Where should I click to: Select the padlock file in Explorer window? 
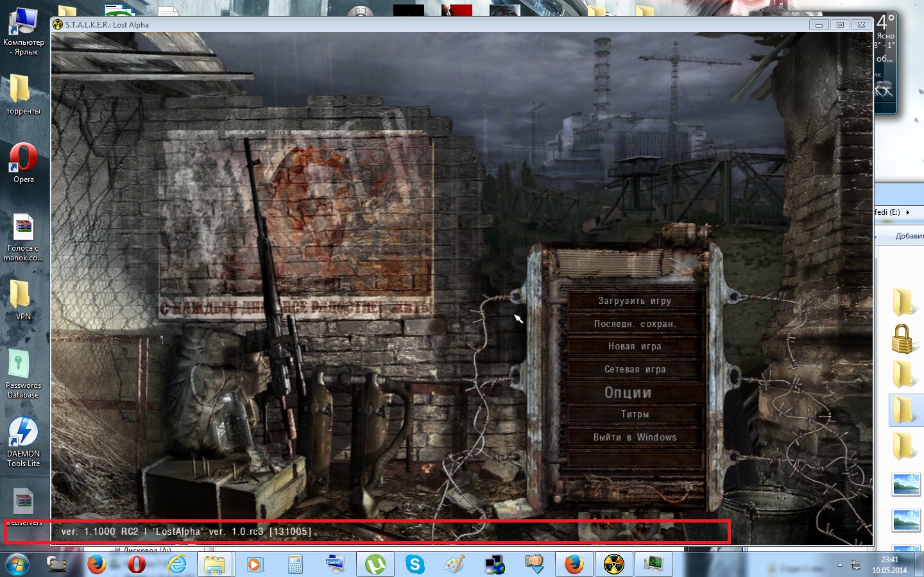[902, 338]
